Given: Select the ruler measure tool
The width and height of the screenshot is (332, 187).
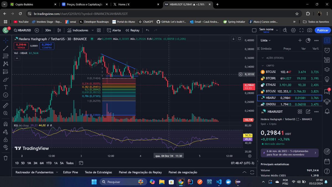Looking at the screenshot, I should (x=6, y=106).
